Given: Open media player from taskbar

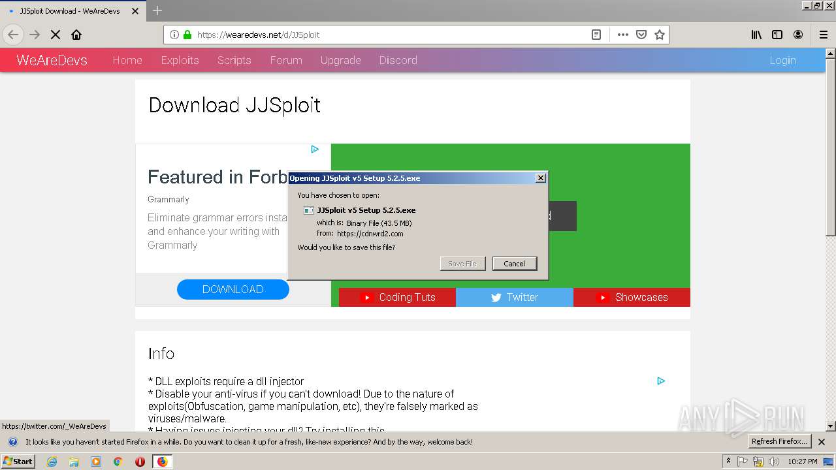Looking at the screenshot, I should pyautogui.click(x=96, y=462).
